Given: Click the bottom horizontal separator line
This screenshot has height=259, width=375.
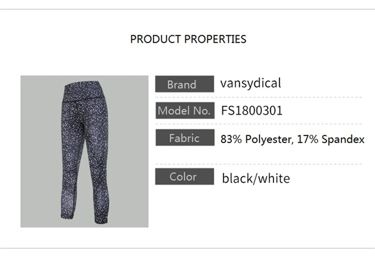Looking at the screenshot, I should [187, 249].
